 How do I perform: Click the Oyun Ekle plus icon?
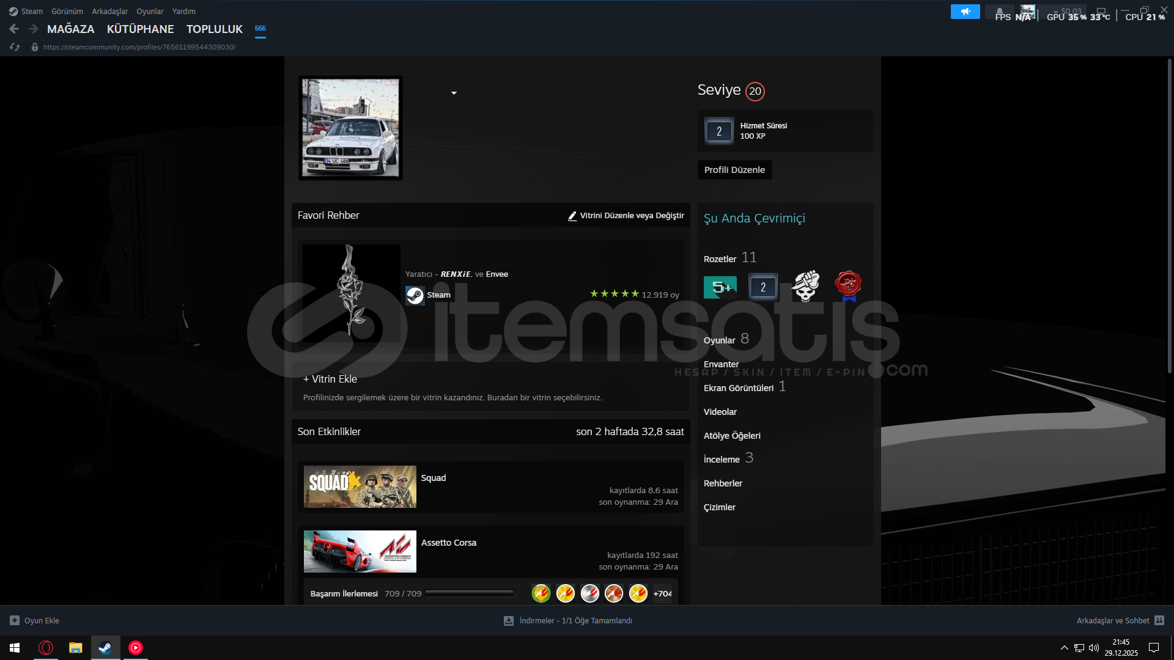point(15,620)
